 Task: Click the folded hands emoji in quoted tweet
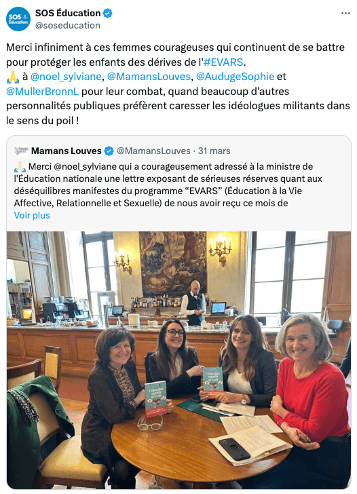(20, 167)
